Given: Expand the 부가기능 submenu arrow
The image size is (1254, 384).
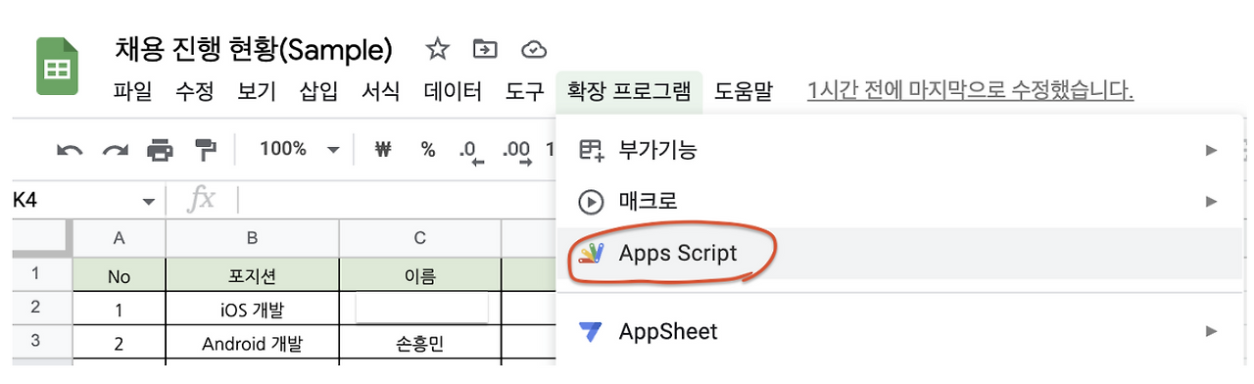Looking at the screenshot, I should (x=1212, y=150).
